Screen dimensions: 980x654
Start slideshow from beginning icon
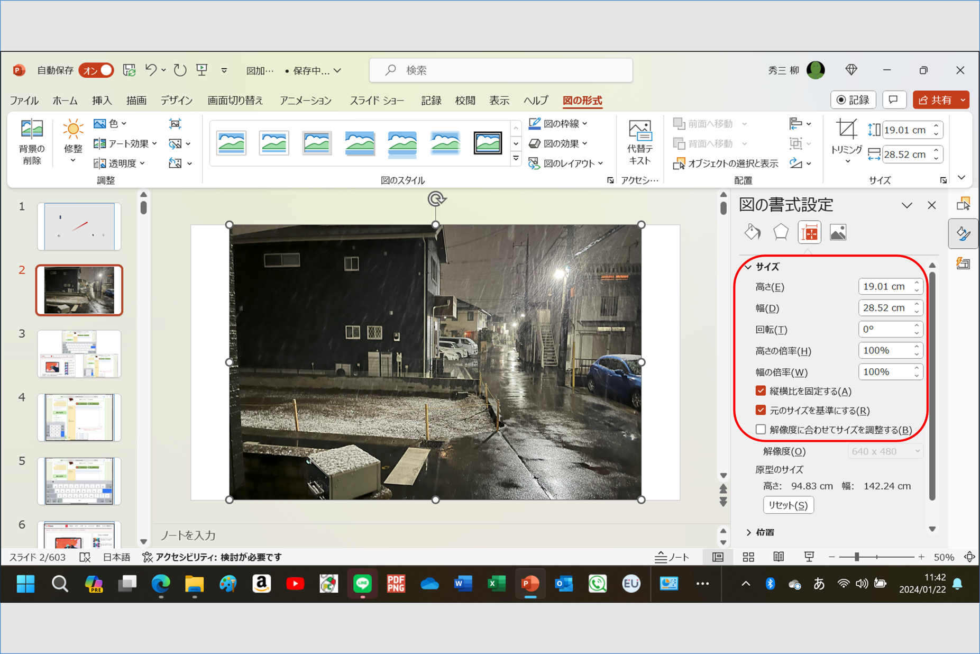click(202, 70)
